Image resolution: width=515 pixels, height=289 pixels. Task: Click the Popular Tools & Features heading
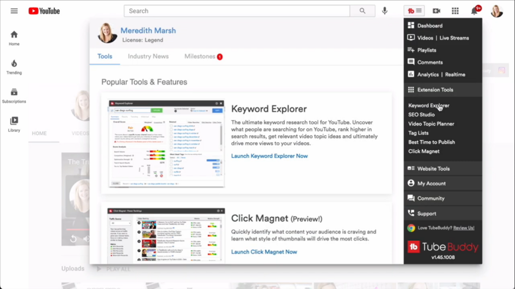(x=144, y=82)
